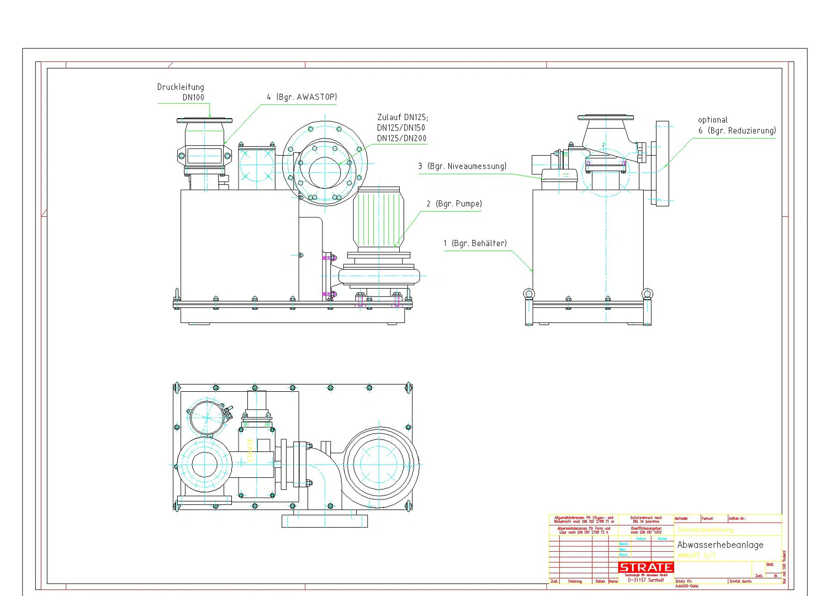Click the 'Schutzvermerk nach DIN 34 beachten' note

(646, 520)
